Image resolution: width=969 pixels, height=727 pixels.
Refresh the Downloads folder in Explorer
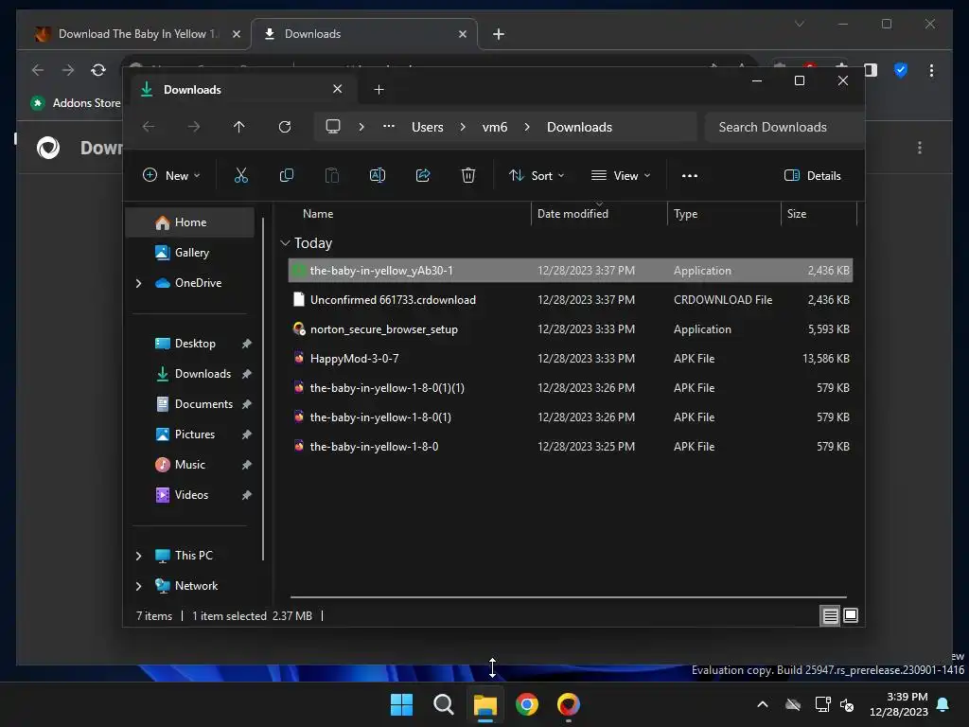[x=284, y=127]
